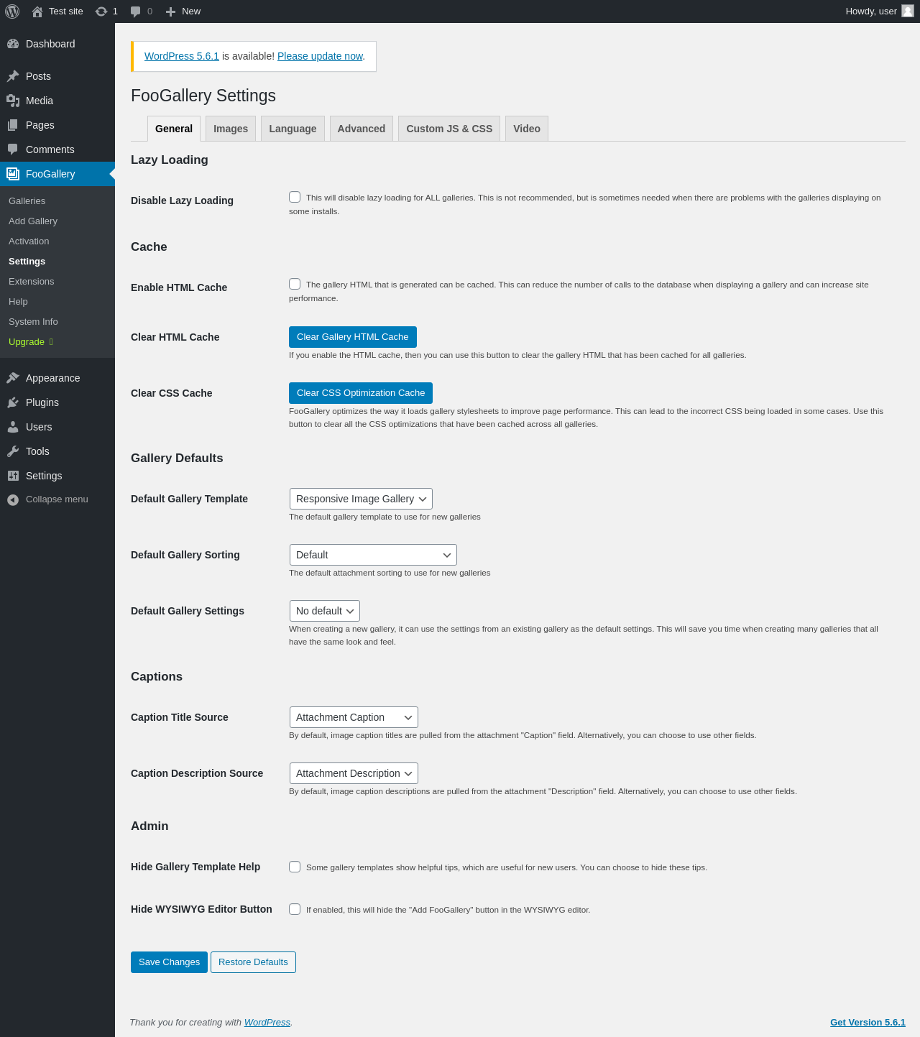Go to the Advanced tab

pos(362,129)
